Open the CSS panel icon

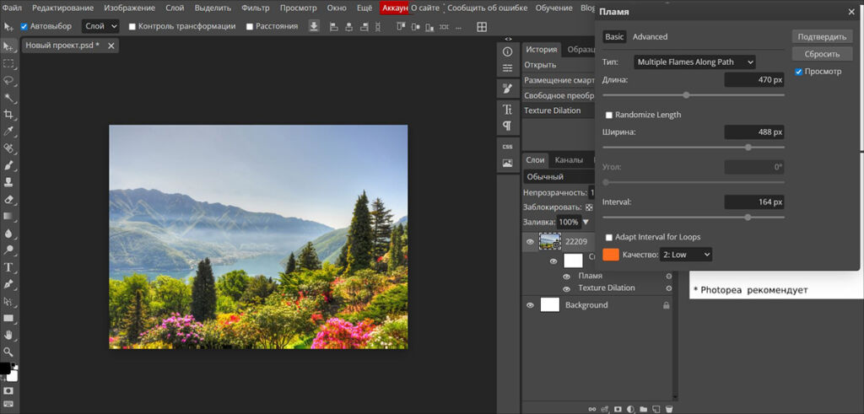tap(507, 147)
